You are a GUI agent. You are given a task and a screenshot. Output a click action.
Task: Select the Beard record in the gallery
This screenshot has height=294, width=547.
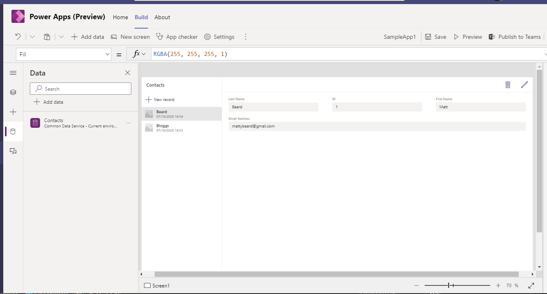point(182,114)
